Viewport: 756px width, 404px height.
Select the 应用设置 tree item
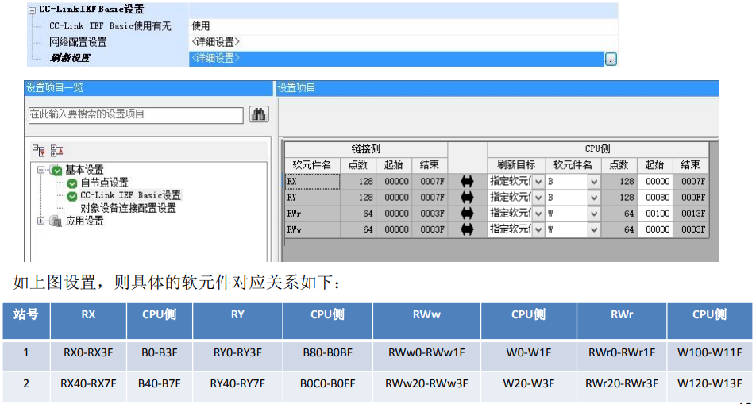84,221
